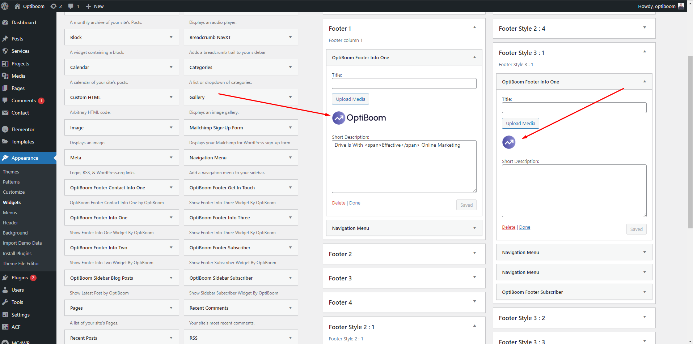
Task: Click the Templates folder icon
Action: coord(5,142)
